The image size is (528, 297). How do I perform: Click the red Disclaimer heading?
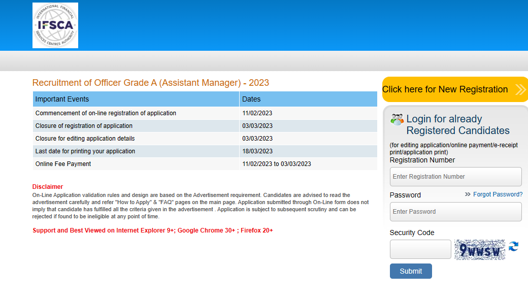tap(48, 186)
